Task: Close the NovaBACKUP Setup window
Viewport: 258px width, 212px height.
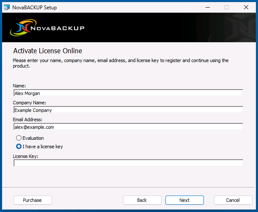Action: 246,8
